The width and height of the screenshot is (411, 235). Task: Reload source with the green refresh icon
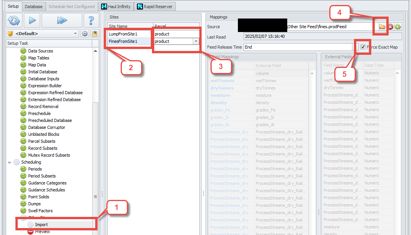tap(398, 27)
